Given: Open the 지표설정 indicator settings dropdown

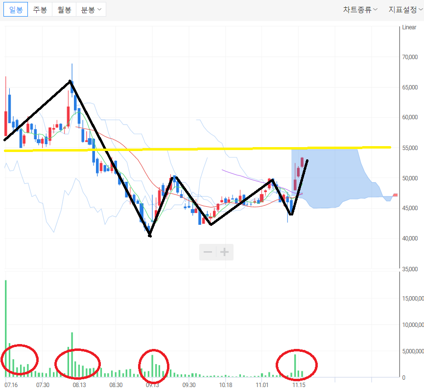Looking at the screenshot, I should 405,10.
